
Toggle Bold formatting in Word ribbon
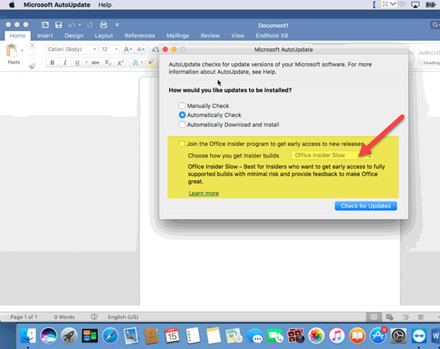pyautogui.click(x=52, y=62)
